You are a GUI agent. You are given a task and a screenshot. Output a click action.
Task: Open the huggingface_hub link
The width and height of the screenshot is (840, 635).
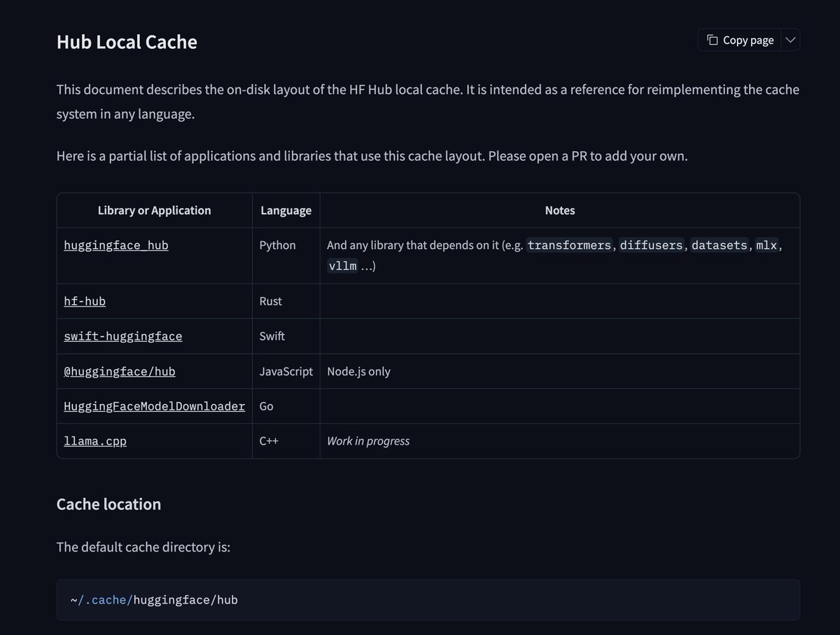(x=116, y=245)
